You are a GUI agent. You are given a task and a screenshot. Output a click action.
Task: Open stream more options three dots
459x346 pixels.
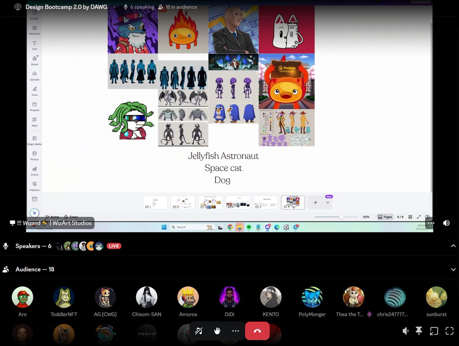[431, 223]
